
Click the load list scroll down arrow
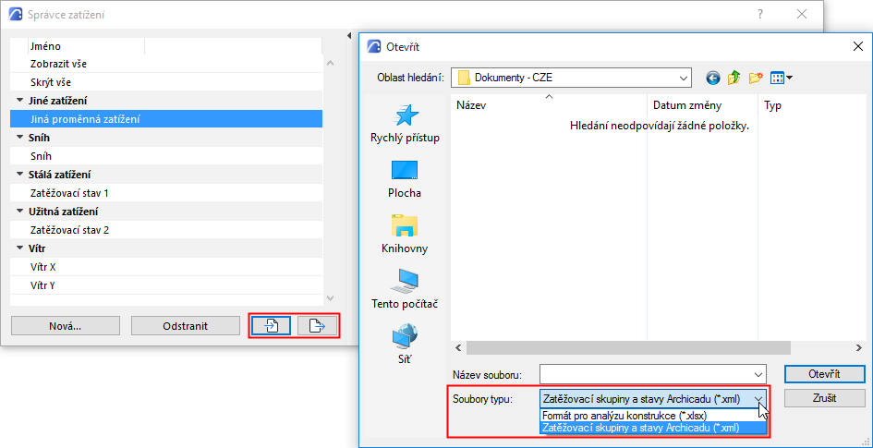tap(330, 298)
